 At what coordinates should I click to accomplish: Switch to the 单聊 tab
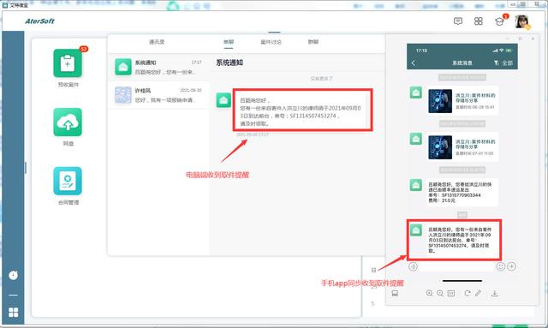(x=229, y=42)
